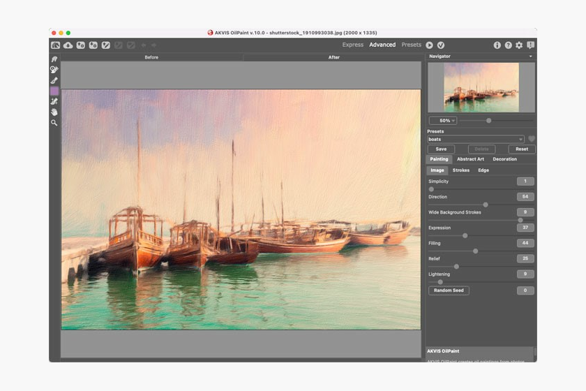Click the hint panel scrollbar

535,353
